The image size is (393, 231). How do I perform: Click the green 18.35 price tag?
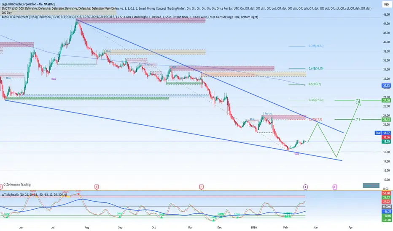tap(386, 142)
